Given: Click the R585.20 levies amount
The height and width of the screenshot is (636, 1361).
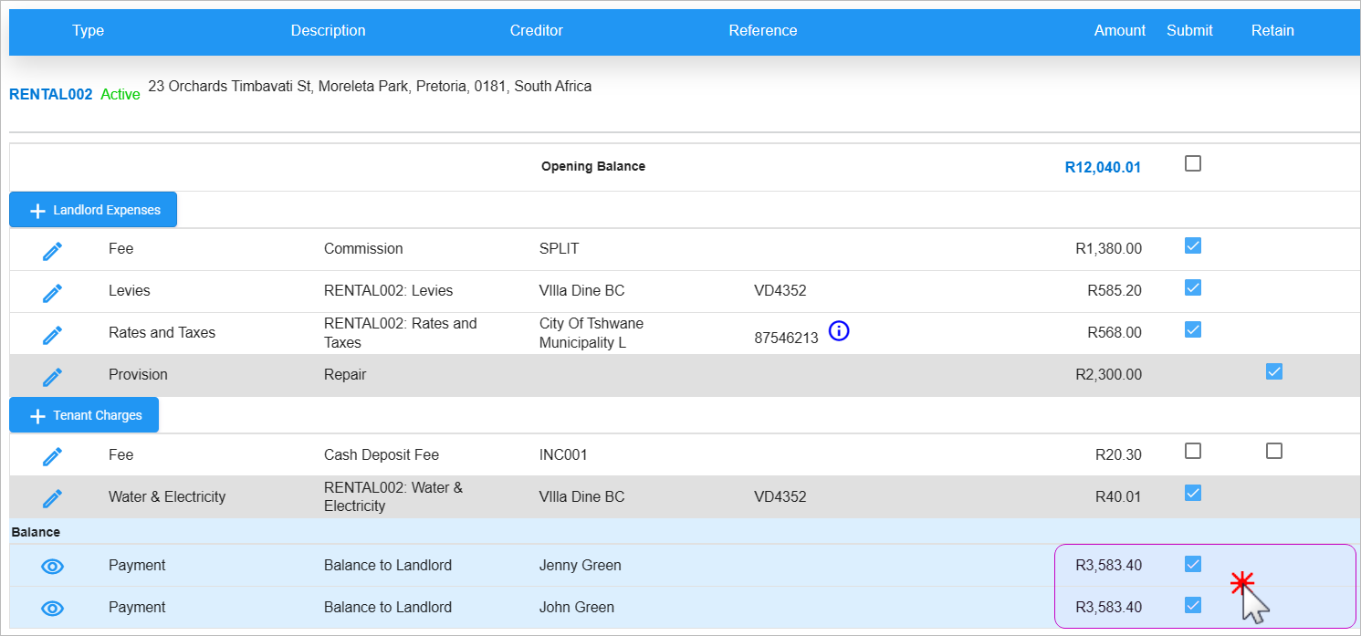Looking at the screenshot, I should pos(1115,291).
